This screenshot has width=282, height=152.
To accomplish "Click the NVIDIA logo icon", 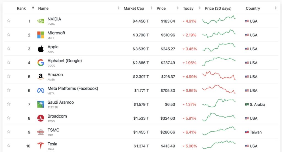I will 41,21.
